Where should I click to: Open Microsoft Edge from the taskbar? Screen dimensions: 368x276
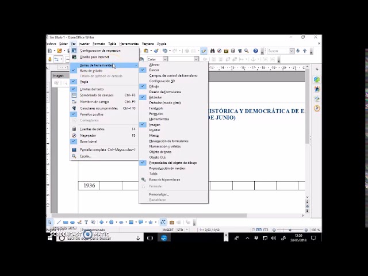(x=163, y=237)
